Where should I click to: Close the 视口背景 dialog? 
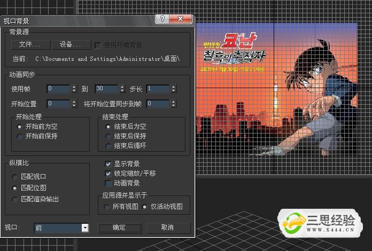tap(181, 19)
